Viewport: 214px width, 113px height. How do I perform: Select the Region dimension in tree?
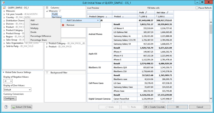pos(9,37)
